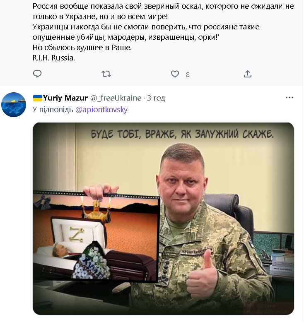Open the Yuriy Mazur display name link
Viewport: 304px width, 322px height.
tap(65, 98)
